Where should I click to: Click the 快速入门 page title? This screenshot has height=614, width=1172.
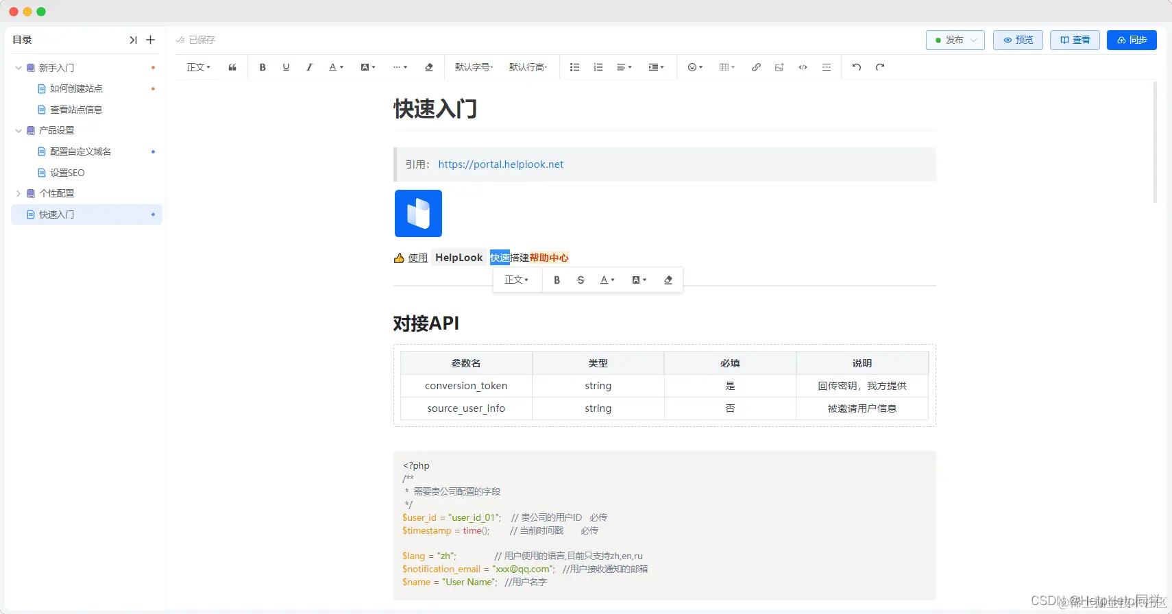click(x=435, y=108)
